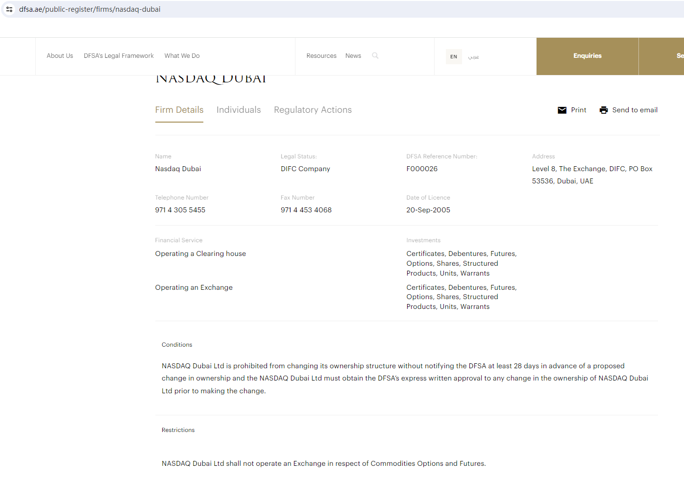The height and width of the screenshot is (483, 684).
Task: Click the telephone number 971 4 305 5455
Action: (180, 210)
